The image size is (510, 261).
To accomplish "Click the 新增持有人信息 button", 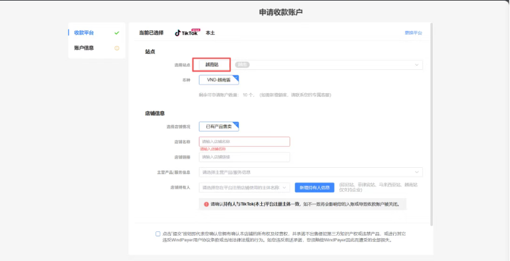I will pos(314,188).
